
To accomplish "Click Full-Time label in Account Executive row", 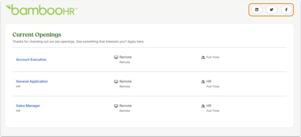I will tap(213, 57).
